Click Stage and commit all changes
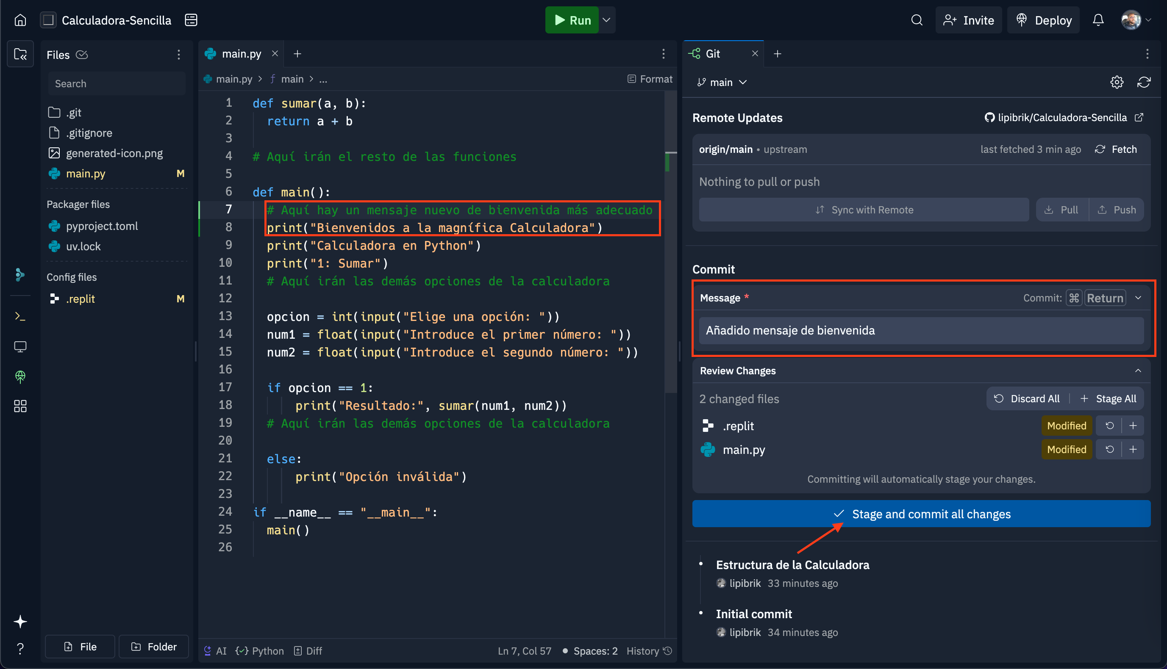This screenshot has width=1167, height=669. [x=921, y=514]
